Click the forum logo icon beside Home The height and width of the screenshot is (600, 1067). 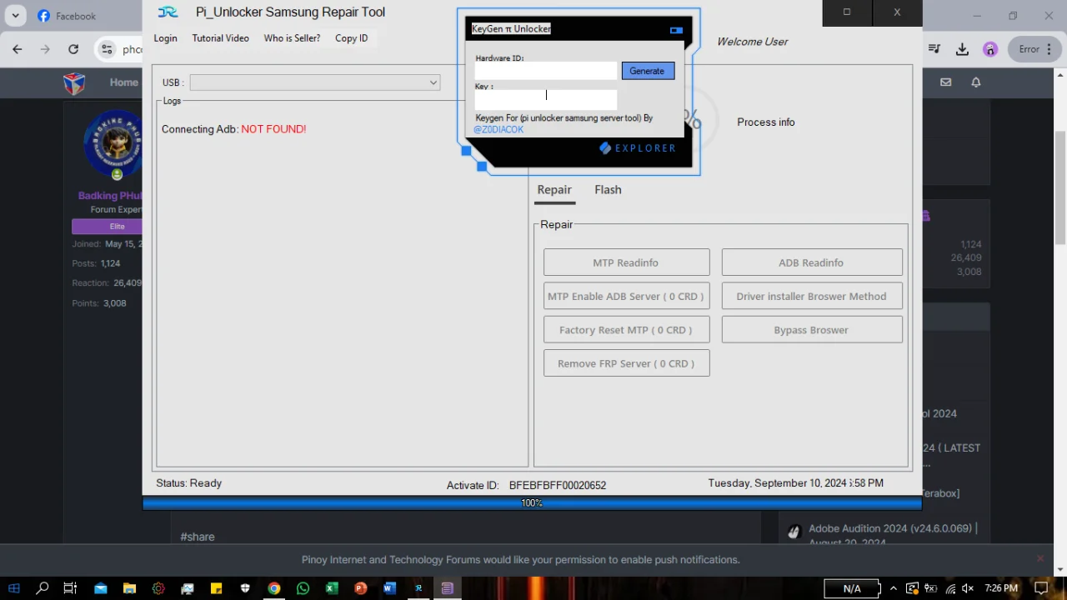[74, 82]
